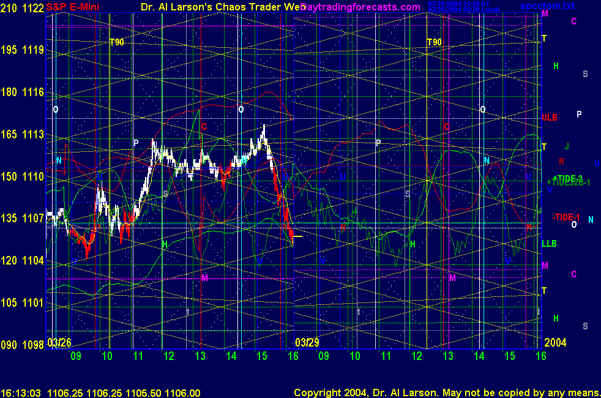Click the "2004" year label
This screenshot has width=601, height=398.
pos(555,342)
